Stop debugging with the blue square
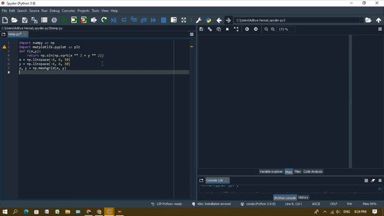Viewport: 384px width, 216px height. [164, 20]
